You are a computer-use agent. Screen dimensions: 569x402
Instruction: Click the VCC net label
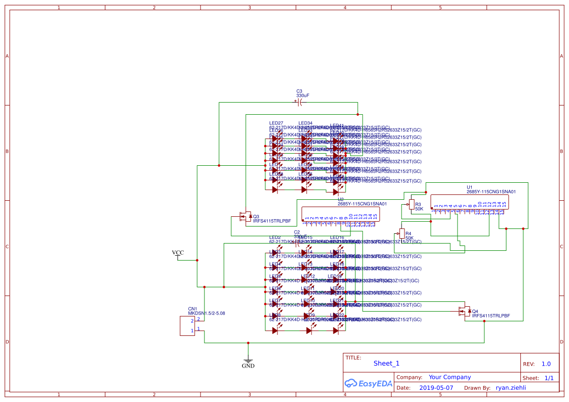178,252
